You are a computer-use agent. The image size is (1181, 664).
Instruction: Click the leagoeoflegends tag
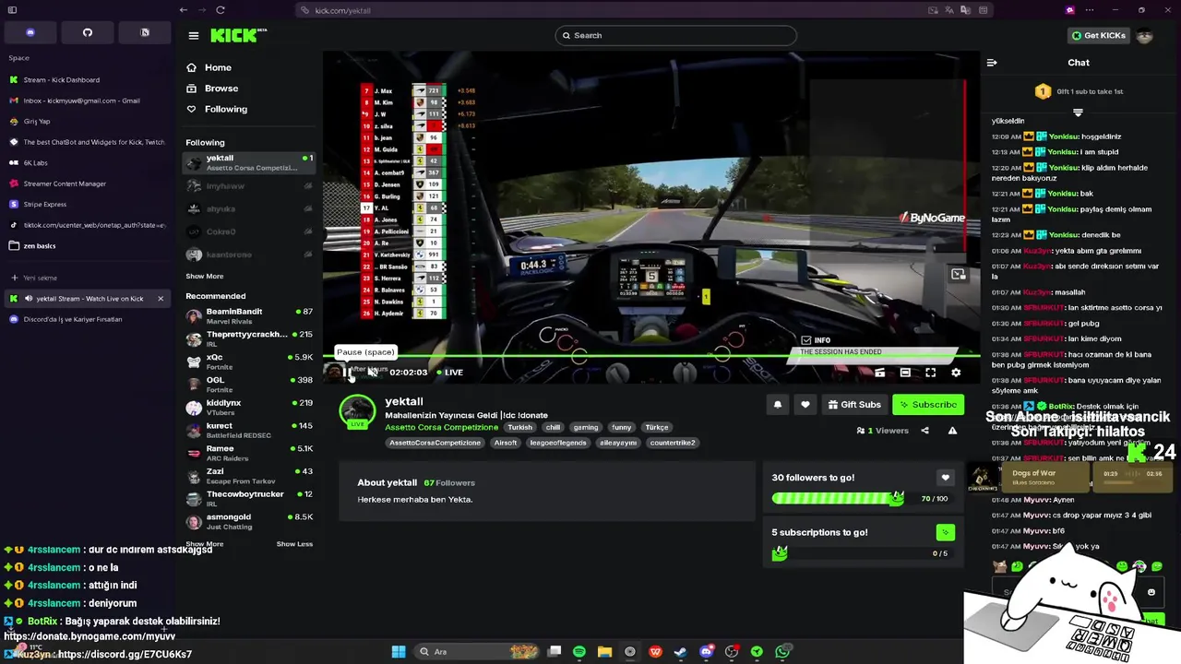point(558,443)
